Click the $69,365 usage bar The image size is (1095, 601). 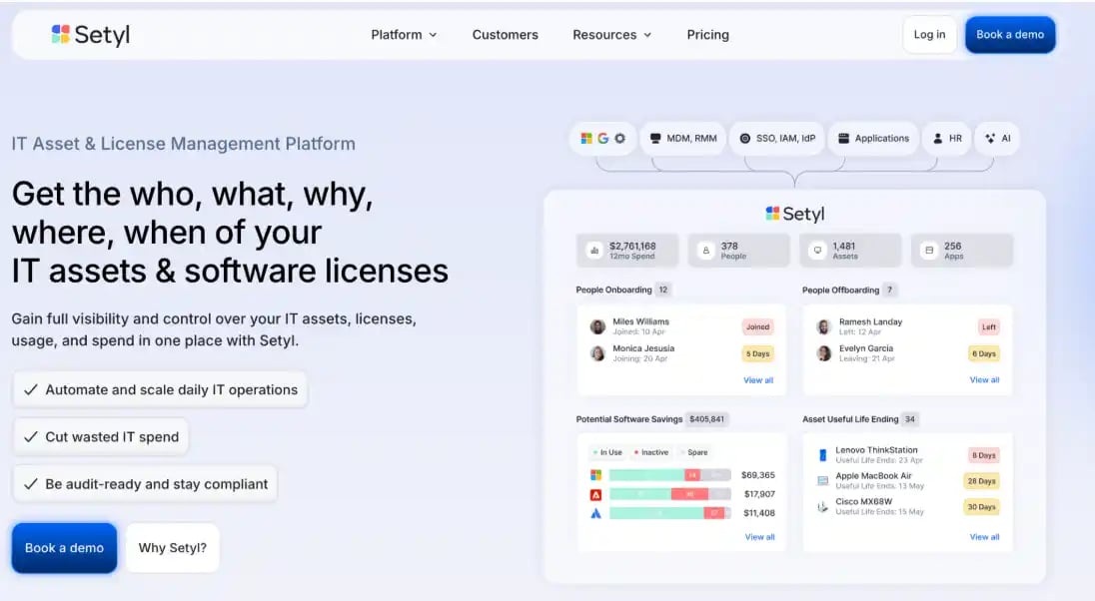point(669,475)
